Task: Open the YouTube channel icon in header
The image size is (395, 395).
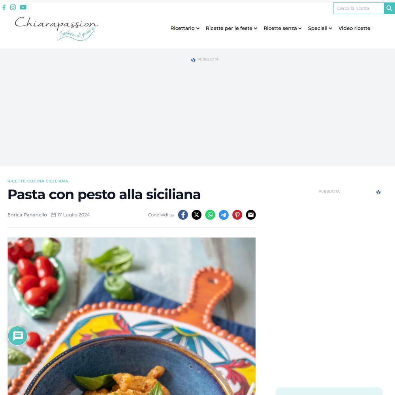Action: pyautogui.click(x=23, y=7)
